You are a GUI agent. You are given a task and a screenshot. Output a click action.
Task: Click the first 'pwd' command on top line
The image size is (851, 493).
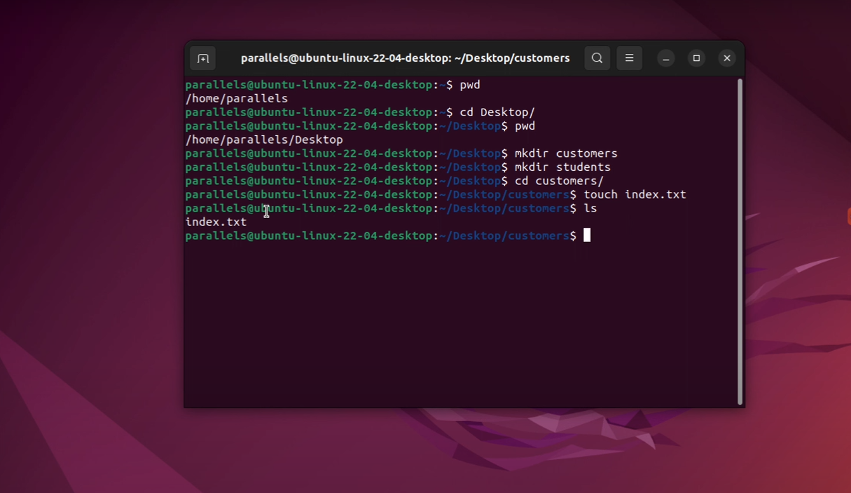(470, 85)
